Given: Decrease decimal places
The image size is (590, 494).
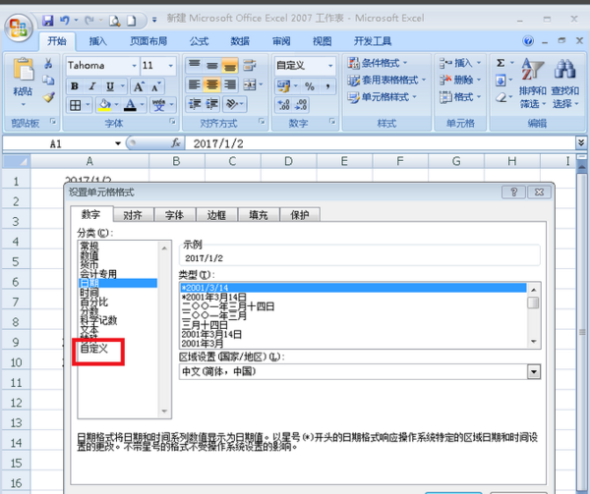Looking at the screenshot, I should pos(301,104).
